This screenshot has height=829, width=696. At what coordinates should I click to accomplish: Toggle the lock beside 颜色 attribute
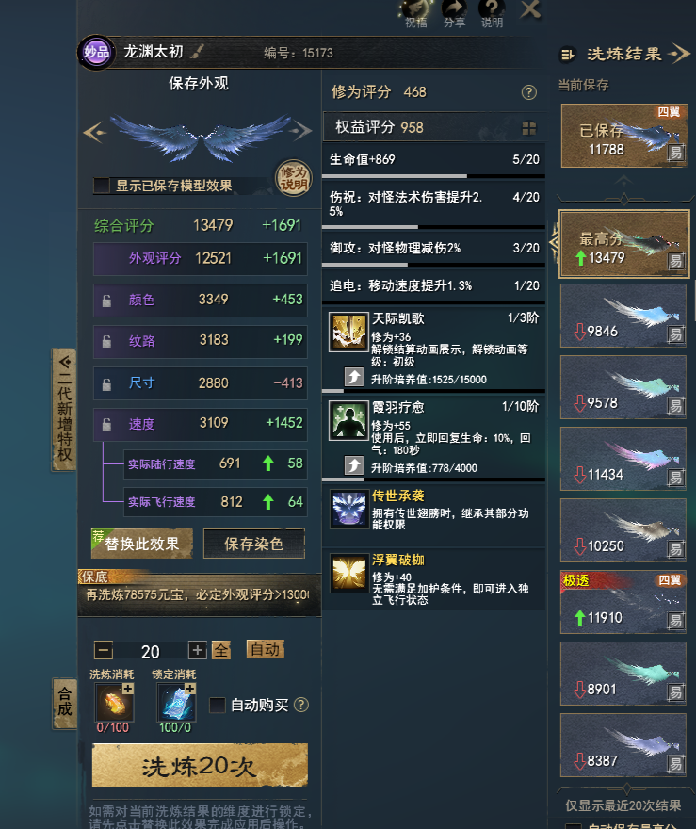point(106,301)
